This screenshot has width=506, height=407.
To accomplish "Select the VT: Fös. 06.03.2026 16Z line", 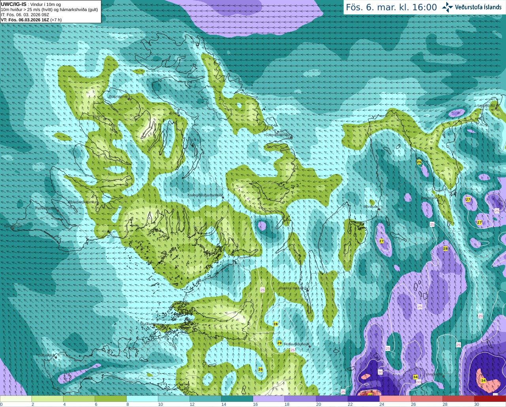I will pos(31,20).
